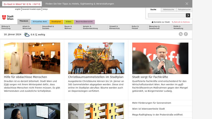This screenshot has width=212, height=119.
Task: Focus the site search text field
Action: 167,15
